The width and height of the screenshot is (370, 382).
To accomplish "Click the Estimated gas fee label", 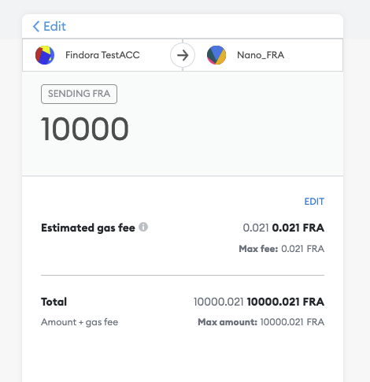I will point(88,228).
